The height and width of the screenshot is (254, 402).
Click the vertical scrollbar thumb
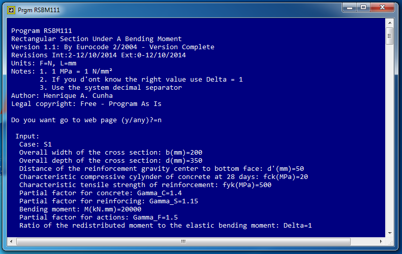[x=390, y=36]
